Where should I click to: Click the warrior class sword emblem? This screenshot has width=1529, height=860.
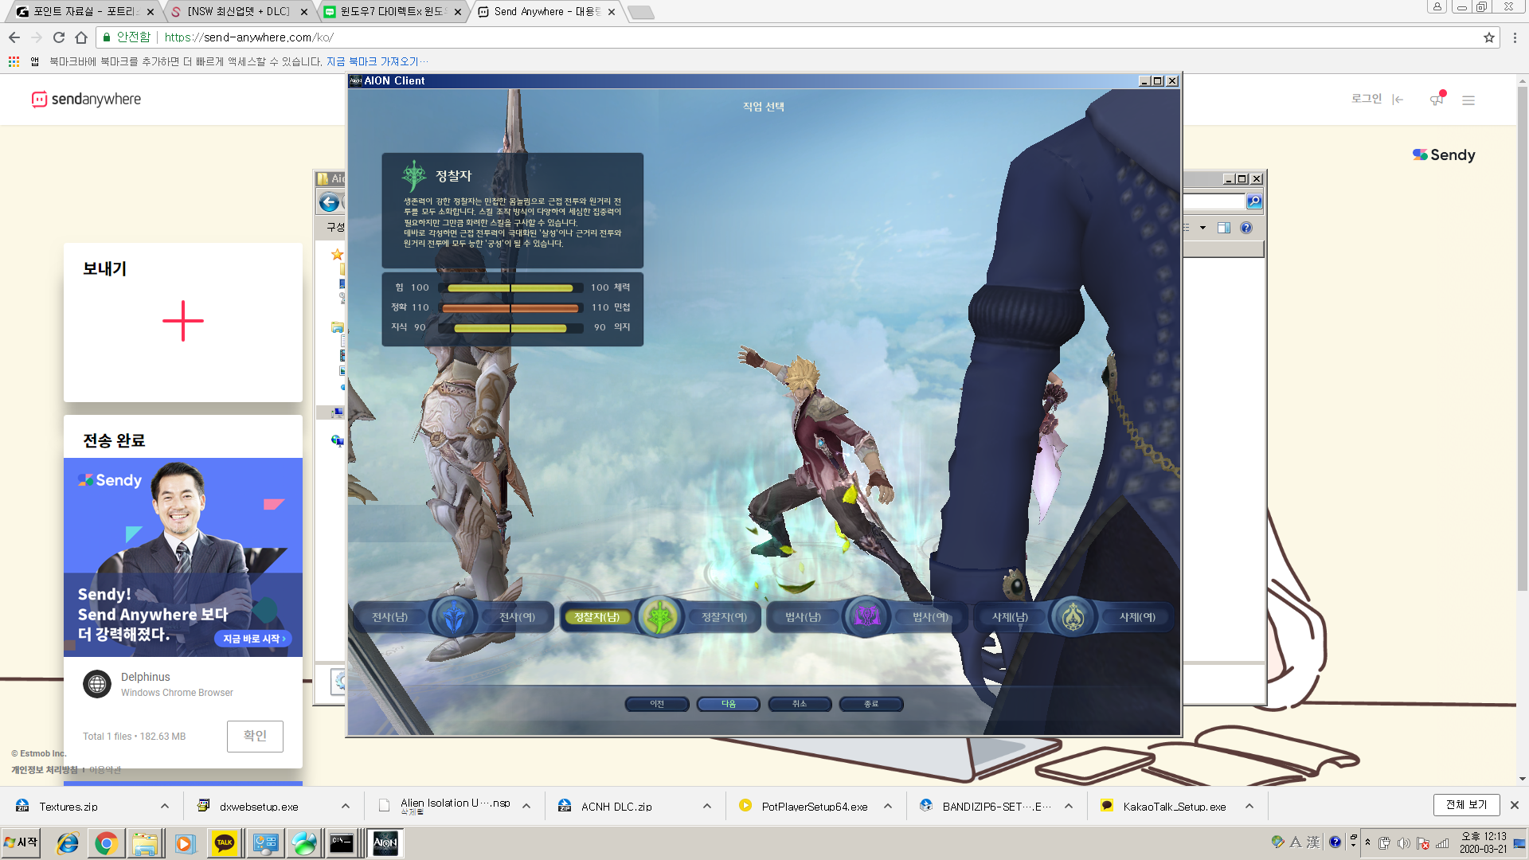coord(453,617)
